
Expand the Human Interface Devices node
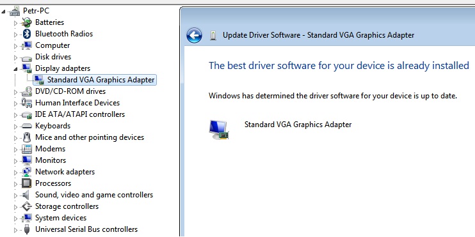coord(16,103)
